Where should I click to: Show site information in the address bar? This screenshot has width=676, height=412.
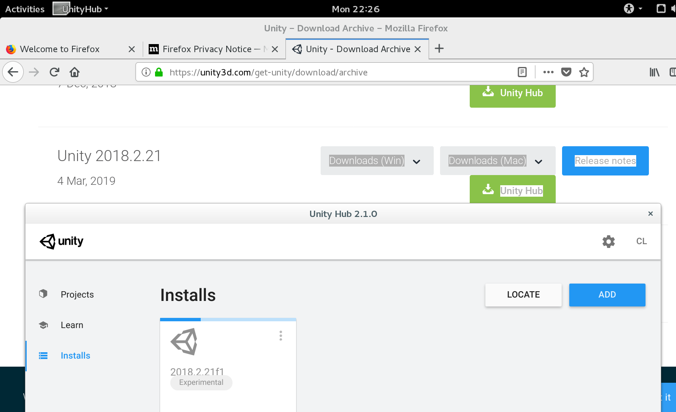point(146,72)
